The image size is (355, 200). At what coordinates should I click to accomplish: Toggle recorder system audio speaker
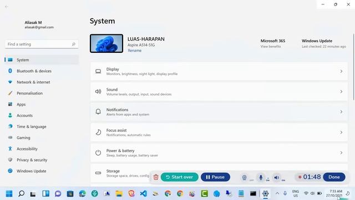point(276,178)
